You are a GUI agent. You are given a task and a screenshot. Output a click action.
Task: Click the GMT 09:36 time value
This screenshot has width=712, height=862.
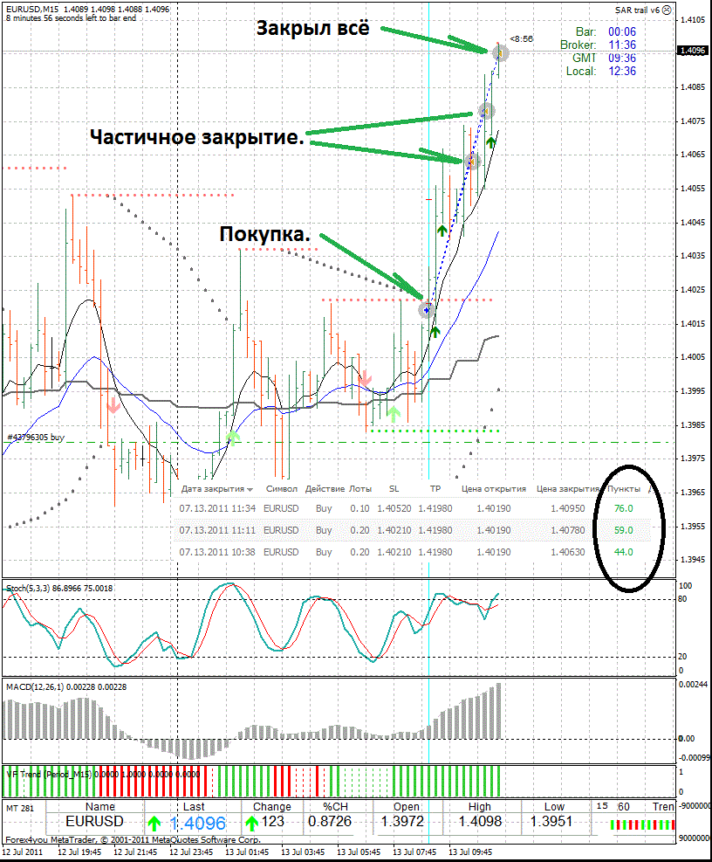(622, 58)
